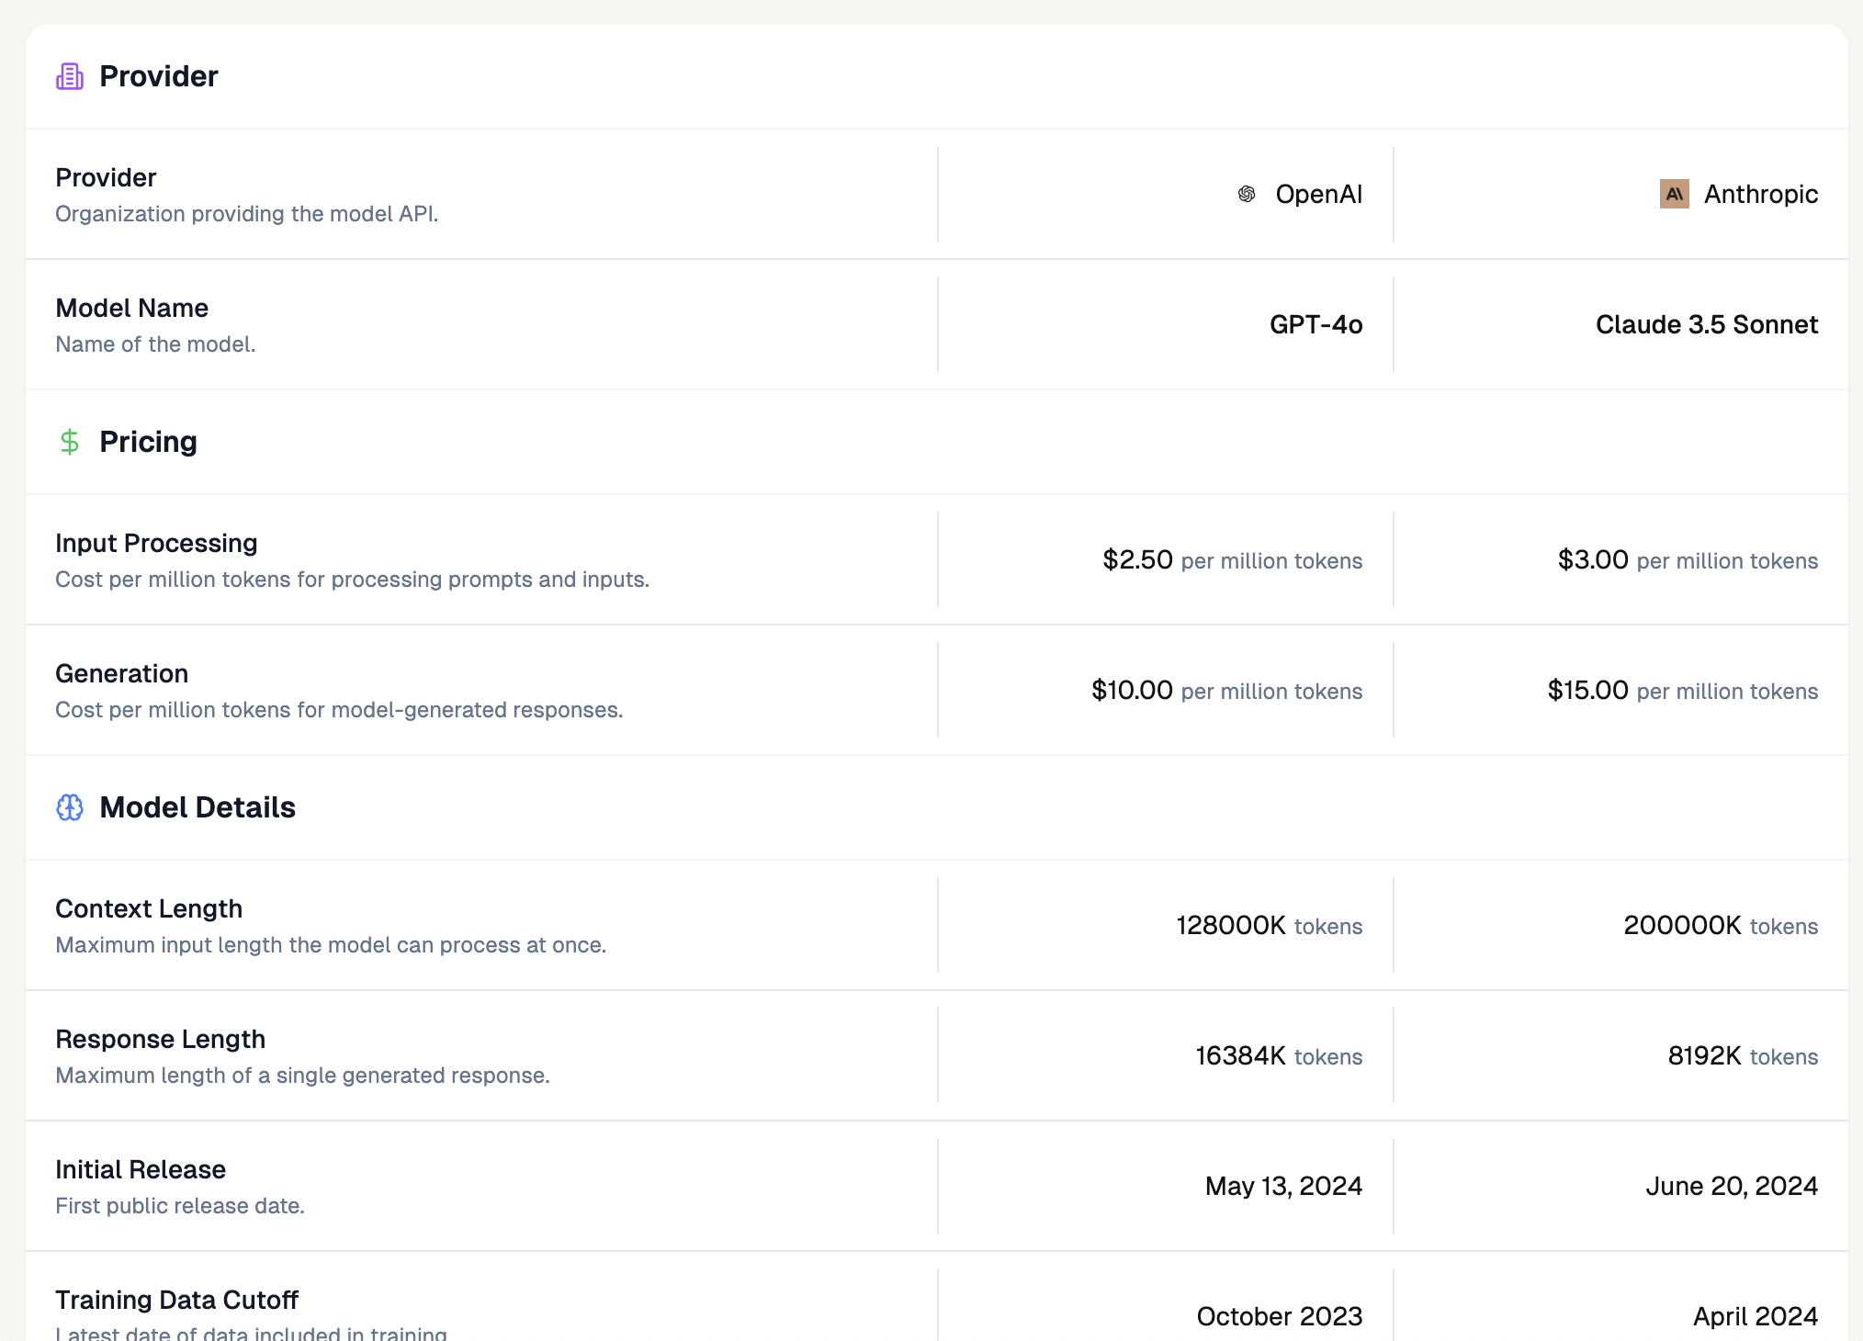Click the green dollar sign Pricing icon
Image resolution: width=1863 pixels, height=1341 pixels.
[x=70, y=442]
